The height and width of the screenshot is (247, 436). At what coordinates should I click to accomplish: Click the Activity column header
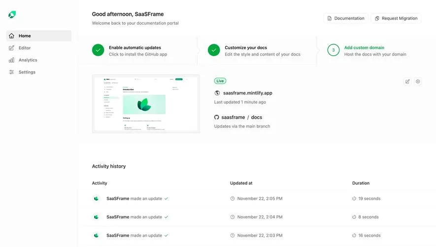[x=100, y=183]
